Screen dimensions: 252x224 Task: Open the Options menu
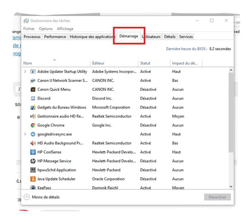(46, 29)
